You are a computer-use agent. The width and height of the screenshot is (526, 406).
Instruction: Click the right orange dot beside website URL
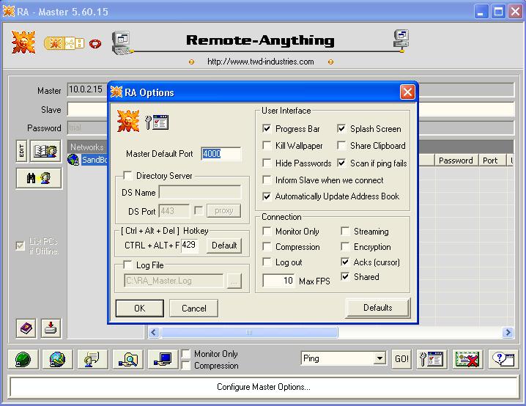[x=330, y=62]
